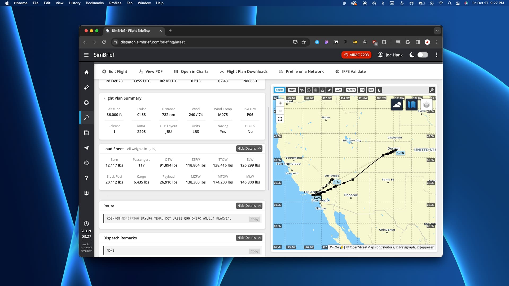This screenshot has width=509, height=286.
Task: Copy the route string
Action: 254,219
